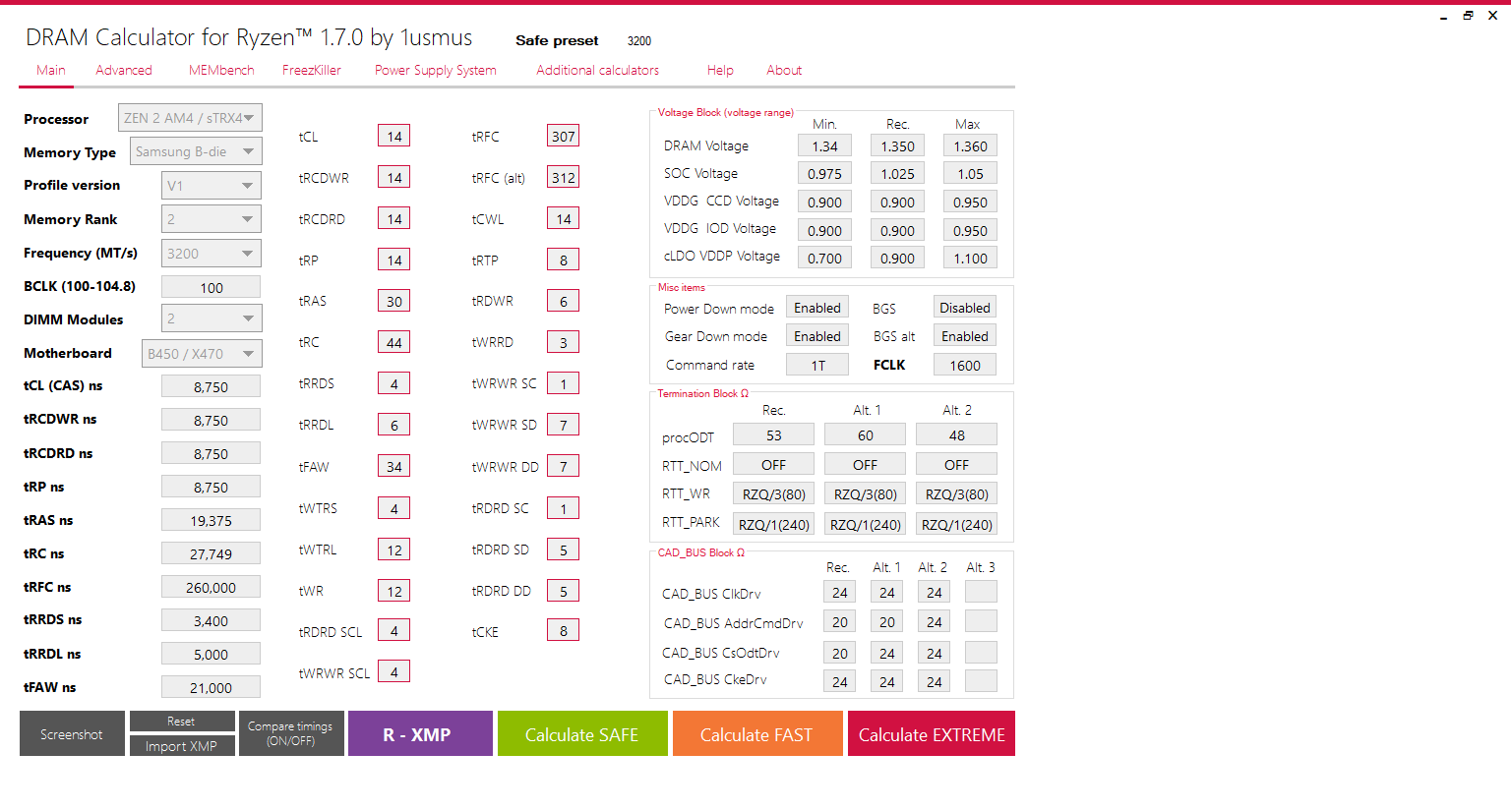Image resolution: width=1511 pixels, height=810 pixels.
Task: Click the tWTRL timing value box
Action: click(x=393, y=550)
